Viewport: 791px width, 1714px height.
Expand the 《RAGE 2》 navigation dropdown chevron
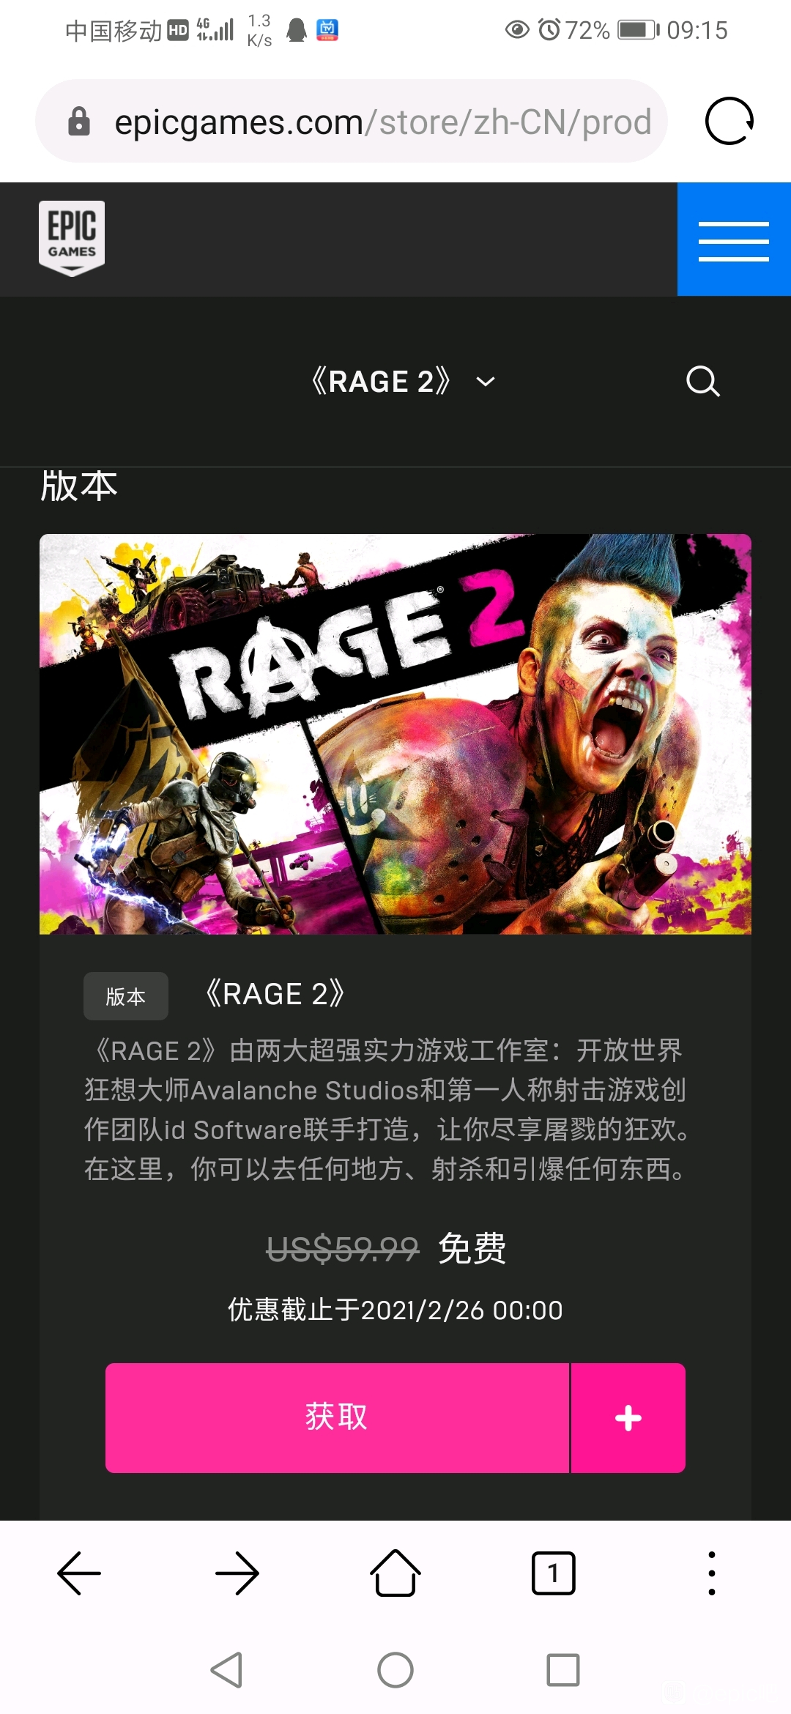(486, 382)
